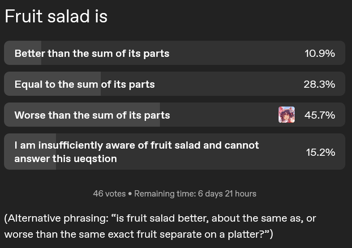The width and height of the screenshot is (352, 248).
Task: Click the 'Fruit salad is' poll title
Action: (x=56, y=16)
